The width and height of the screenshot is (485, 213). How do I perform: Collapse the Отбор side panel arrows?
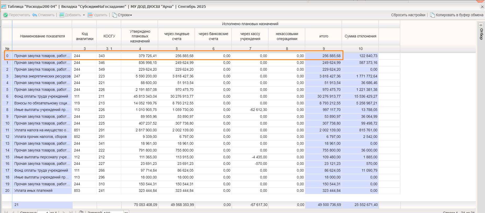pos(481,25)
